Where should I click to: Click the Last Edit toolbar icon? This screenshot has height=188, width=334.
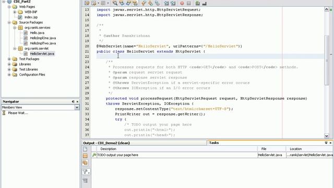pos(87,3)
